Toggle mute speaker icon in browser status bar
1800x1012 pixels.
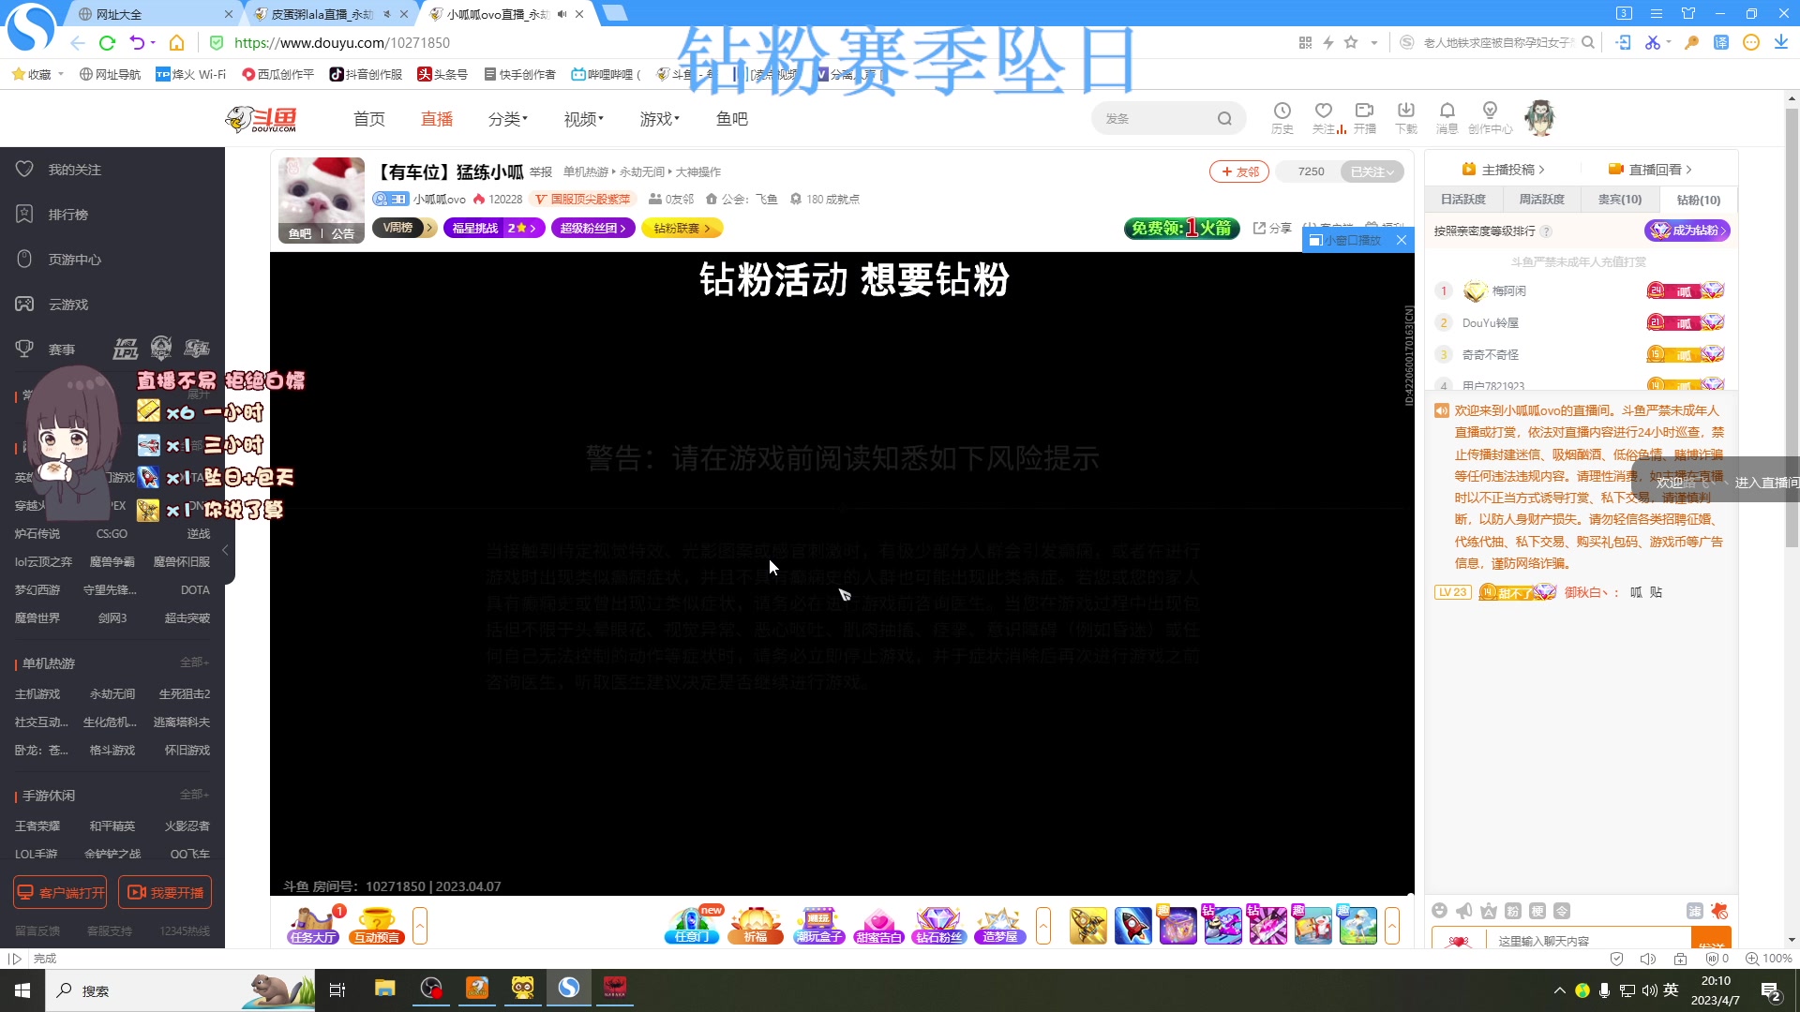point(1648,959)
